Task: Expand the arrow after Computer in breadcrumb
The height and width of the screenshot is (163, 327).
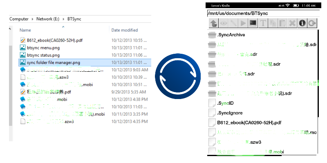Action: point(33,19)
